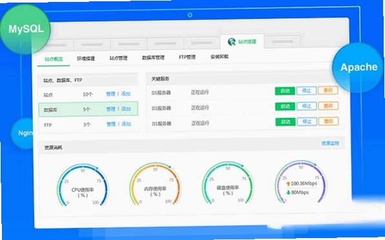Open the 资源监控 link
385x240 pixels.
point(330,143)
